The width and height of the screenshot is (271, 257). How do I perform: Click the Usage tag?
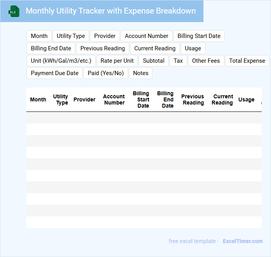tap(193, 48)
